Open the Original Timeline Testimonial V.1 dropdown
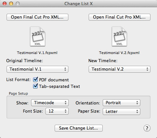 [x=37, y=69]
